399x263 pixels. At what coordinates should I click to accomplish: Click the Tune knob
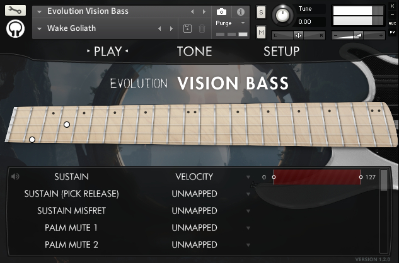pos(282,16)
